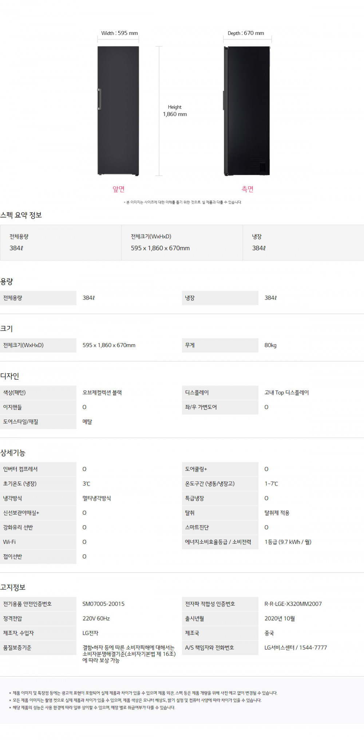Image resolution: width=364 pixels, height=740 pixels.
Task: Click the Wi-Fi row label
Action: pyautogui.click(x=9, y=542)
